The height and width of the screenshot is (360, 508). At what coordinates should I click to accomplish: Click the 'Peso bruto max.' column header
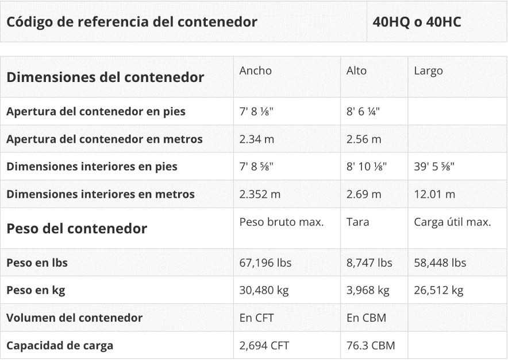(282, 222)
